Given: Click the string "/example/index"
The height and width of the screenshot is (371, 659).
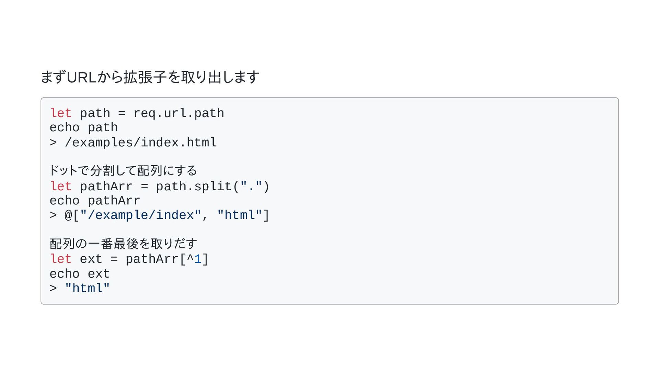Looking at the screenshot, I should [x=141, y=215].
